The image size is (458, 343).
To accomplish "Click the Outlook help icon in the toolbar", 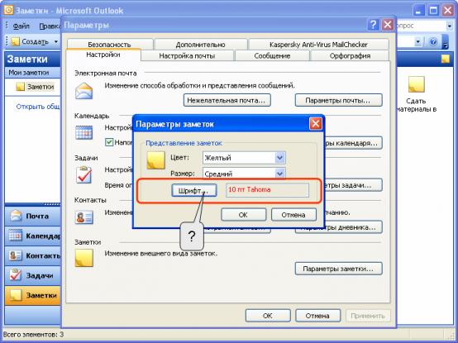I will (433, 42).
